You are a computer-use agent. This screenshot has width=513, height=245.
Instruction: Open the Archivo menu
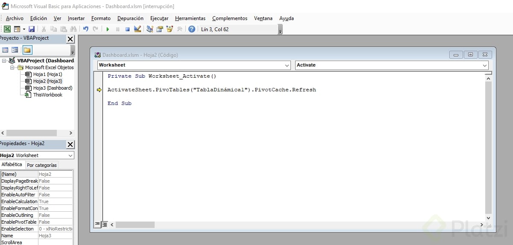tap(15, 18)
